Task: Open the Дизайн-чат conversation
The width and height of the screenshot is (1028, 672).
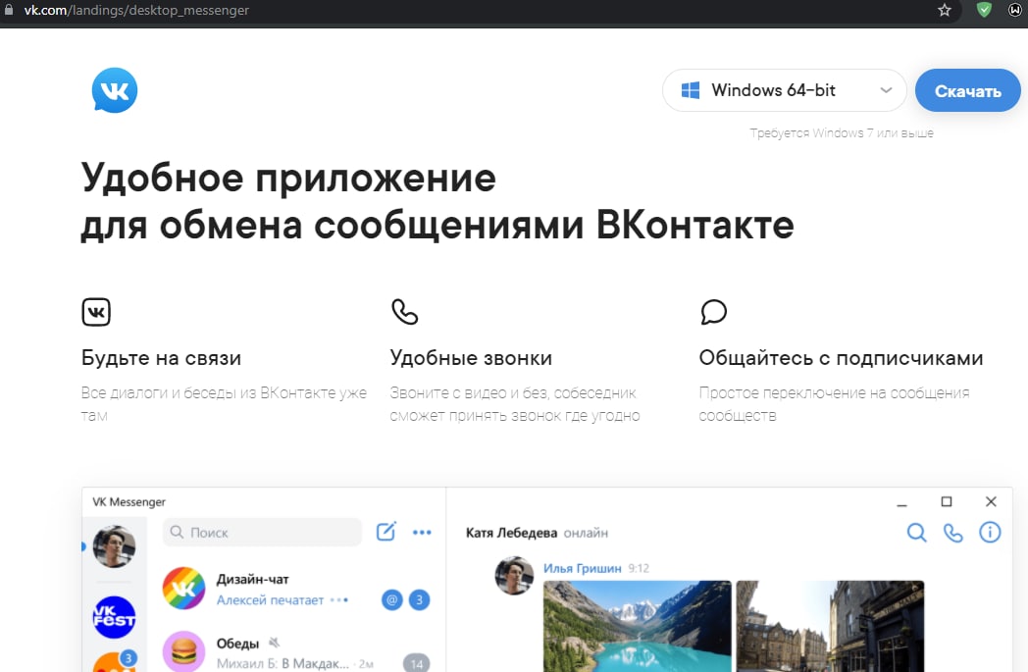Action: (x=296, y=589)
